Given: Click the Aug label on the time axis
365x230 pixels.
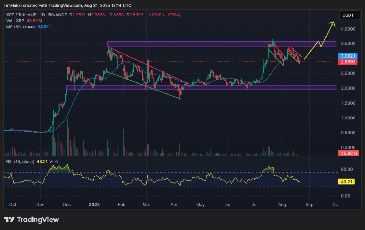Looking at the screenshot, I should (x=282, y=205).
